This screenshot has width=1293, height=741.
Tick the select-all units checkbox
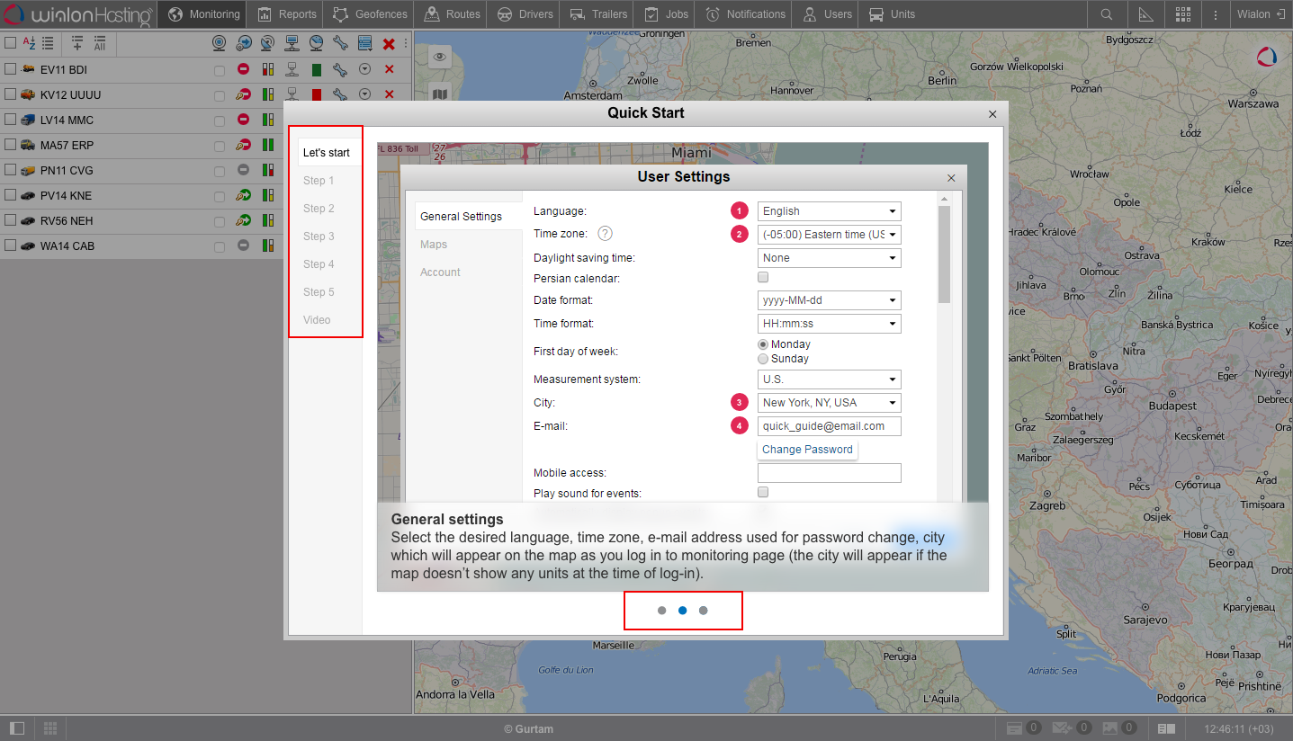click(x=11, y=43)
